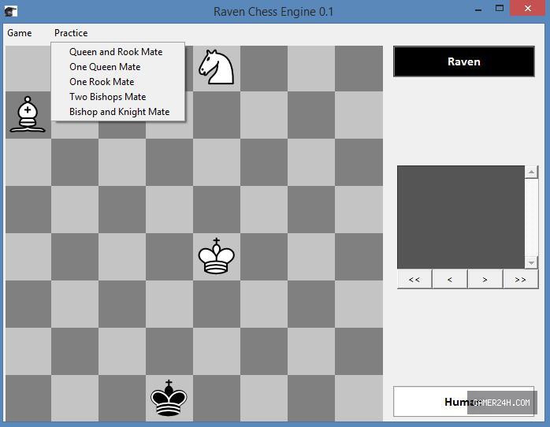Viewport: 550px width, 427px height.
Task: Click the Human player name panel
Action: [x=463, y=402]
